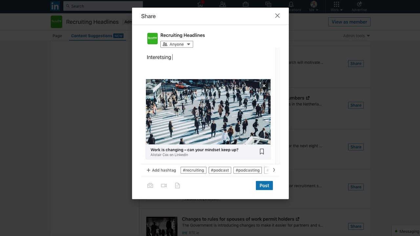Add the #podcasting hashtag

[248, 170]
